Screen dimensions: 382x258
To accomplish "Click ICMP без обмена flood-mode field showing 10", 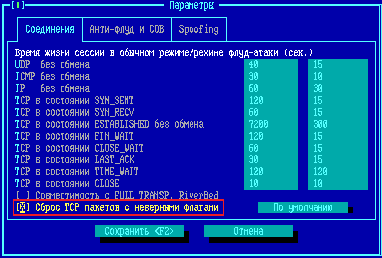I will click(x=337, y=77).
